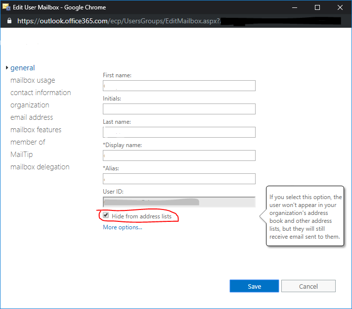This screenshot has width=352, height=309.
Task: Go to the organization section
Action: coord(30,105)
